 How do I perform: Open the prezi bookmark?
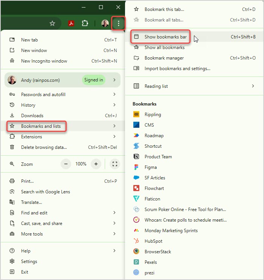194,272
